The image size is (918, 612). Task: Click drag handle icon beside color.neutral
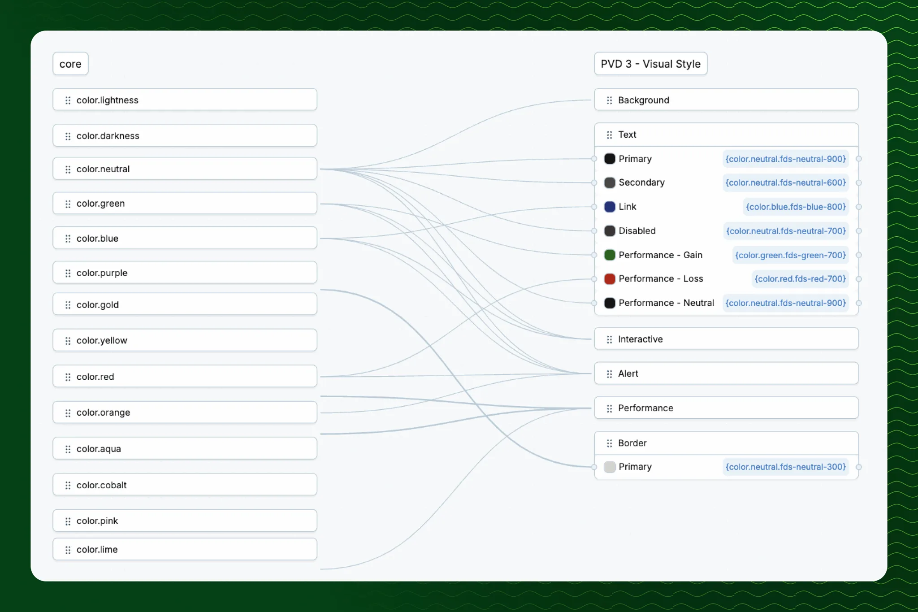(68, 169)
